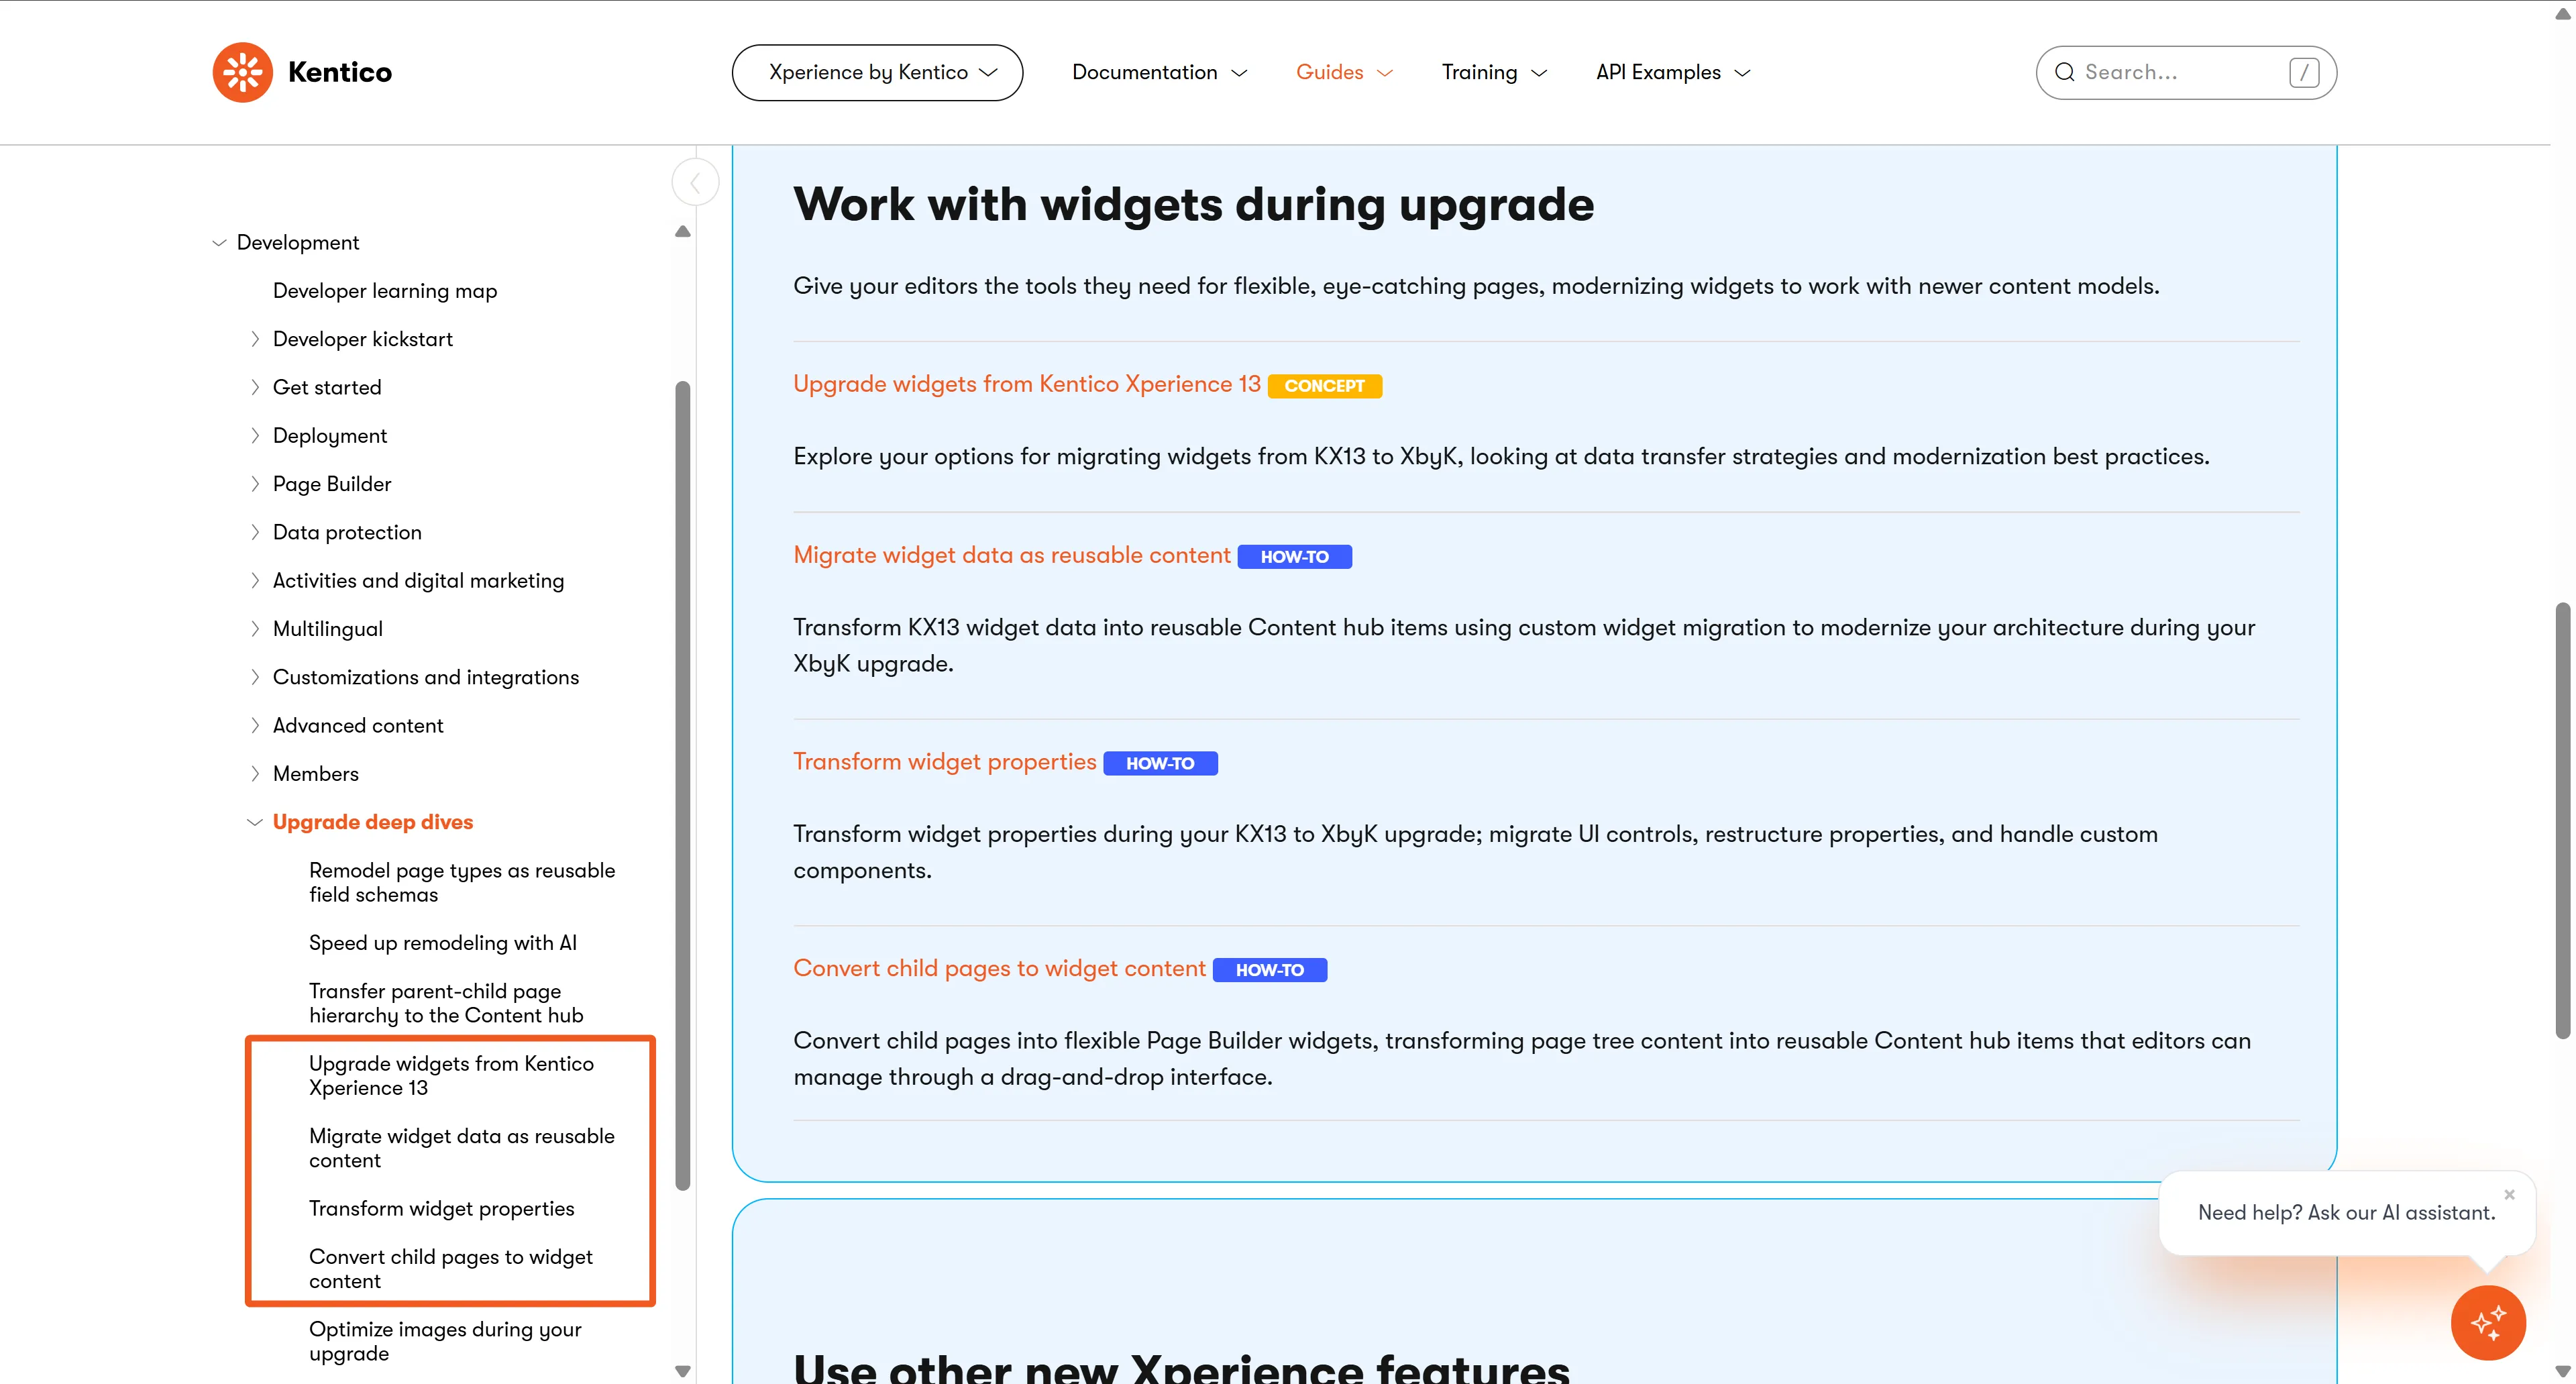Screen dimensions: 2576x1384
Task: Click the search magnifier icon
Action: click(x=2064, y=72)
